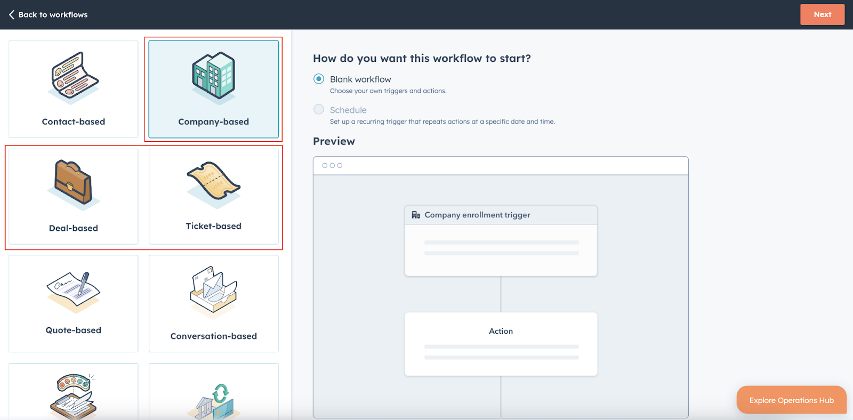Click the Company-based building icon
The width and height of the screenshot is (853, 420).
[214, 78]
